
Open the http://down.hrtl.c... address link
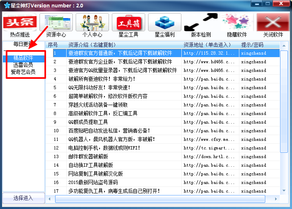(209, 156)
